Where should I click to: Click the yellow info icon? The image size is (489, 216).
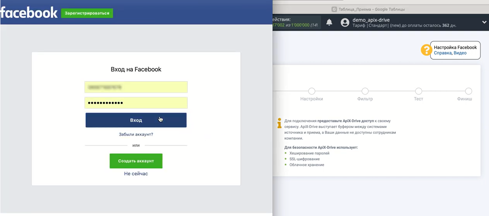tap(279, 123)
